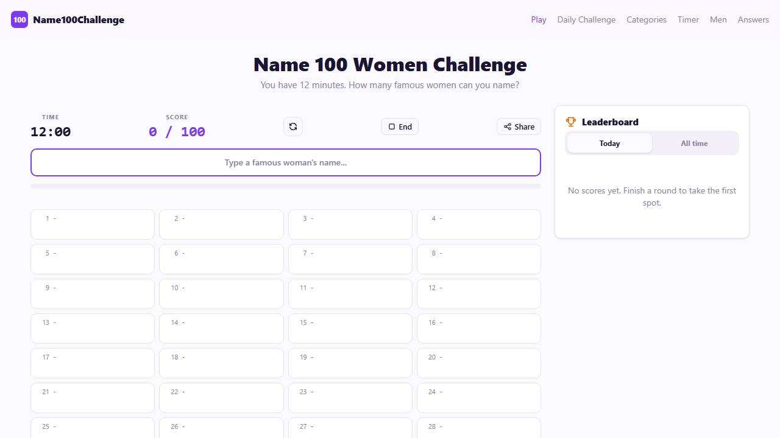The height and width of the screenshot is (438, 780).
Task: Click the trophy icon beside Leaderboard
Action: coord(571,122)
